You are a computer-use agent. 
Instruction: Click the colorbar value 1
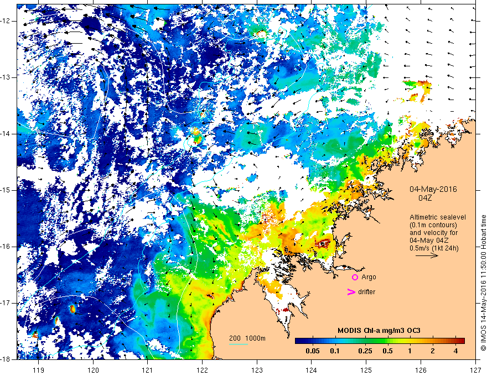click(x=410, y=351)
